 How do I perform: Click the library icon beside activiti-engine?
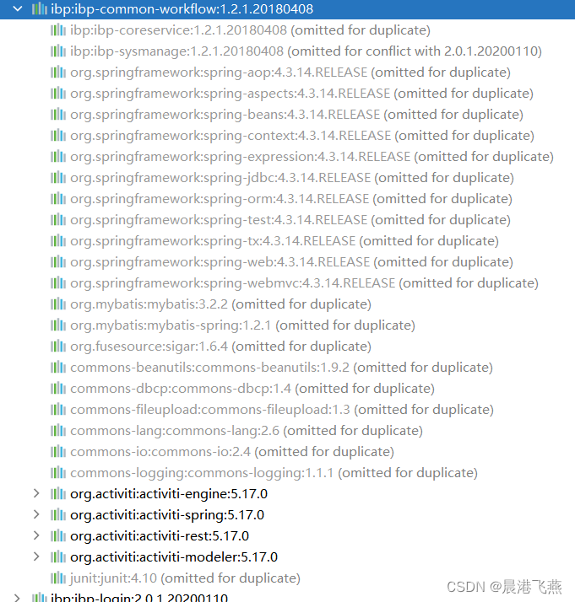coord(58,493)
